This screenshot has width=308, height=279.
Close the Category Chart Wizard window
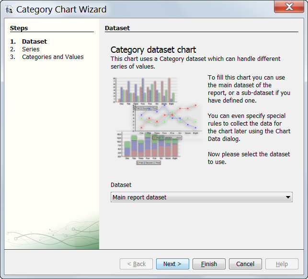(x=288, y=7)
